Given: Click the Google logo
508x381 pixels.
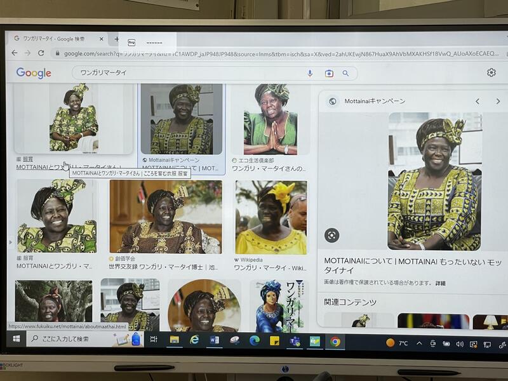Looking at the screenshot, I should coord(34,73).
